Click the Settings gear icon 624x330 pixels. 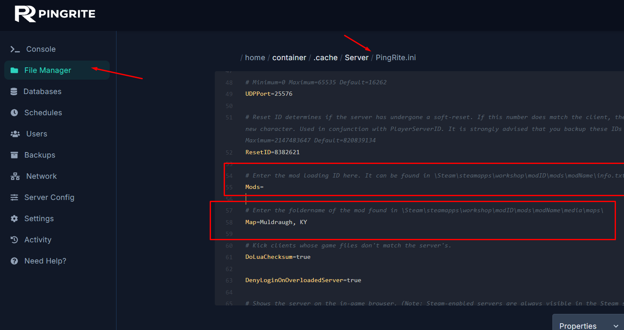tap(14, 219)
